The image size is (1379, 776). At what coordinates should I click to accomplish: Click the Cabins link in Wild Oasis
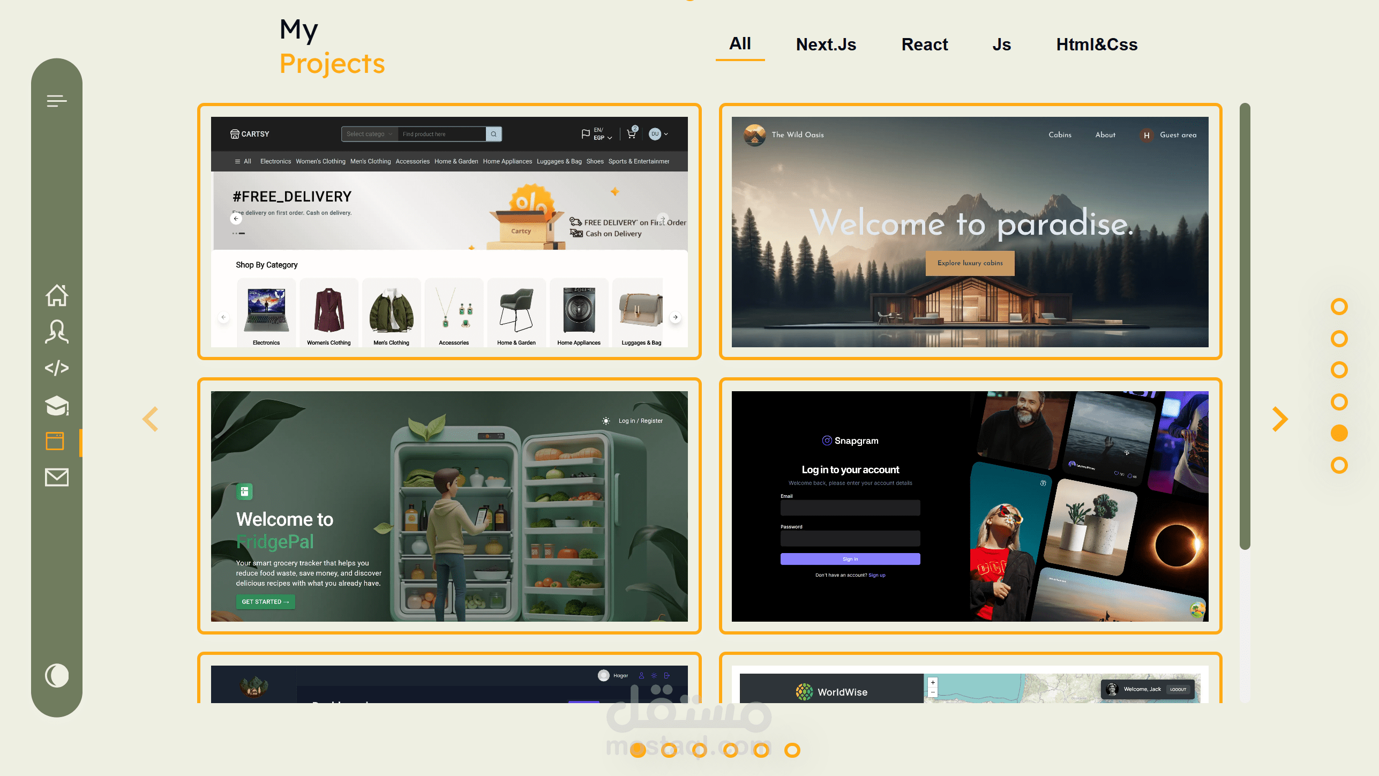point(1060,135)
